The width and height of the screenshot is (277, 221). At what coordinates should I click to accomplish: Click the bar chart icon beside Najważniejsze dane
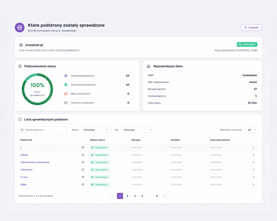tap(149, 66)
